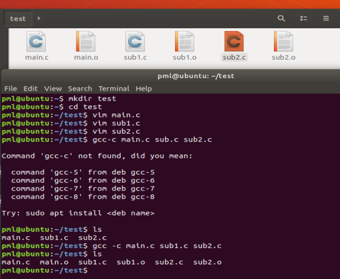Click sub1.o in the last ls output

tap(131, 262)
